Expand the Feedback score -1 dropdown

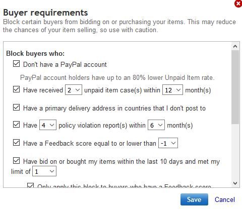coord(168,143)
